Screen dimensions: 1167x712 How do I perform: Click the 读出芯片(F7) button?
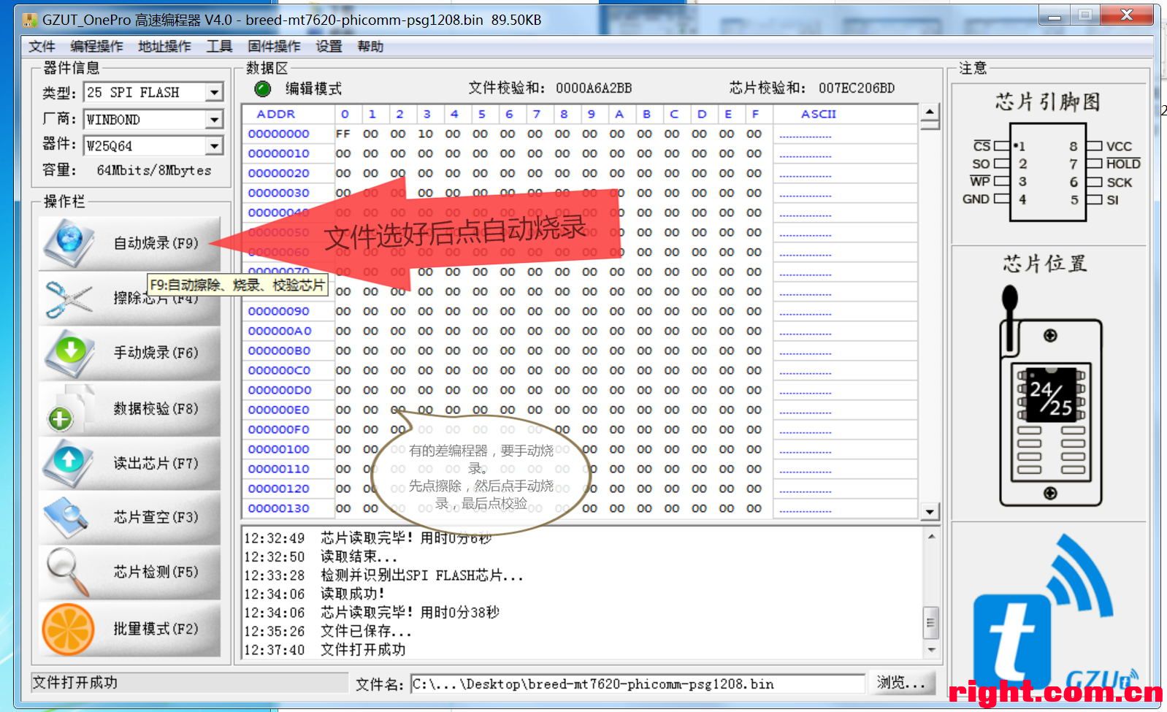click(130, 463)
